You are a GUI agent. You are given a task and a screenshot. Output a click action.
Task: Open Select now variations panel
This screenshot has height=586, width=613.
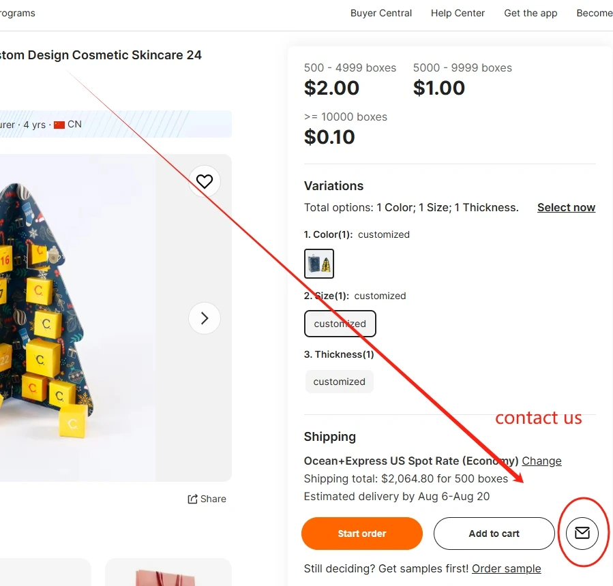coord(566,207)
